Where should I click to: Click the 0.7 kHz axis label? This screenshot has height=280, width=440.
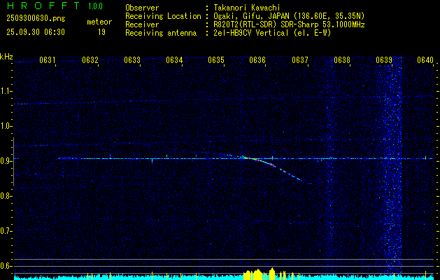click(x=6, y=231)
